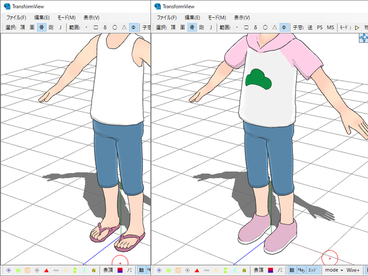The height and width of the screenshot is (276, 368).
Task: Open MS sub-window in right window
Action: [x=331, y=28]
